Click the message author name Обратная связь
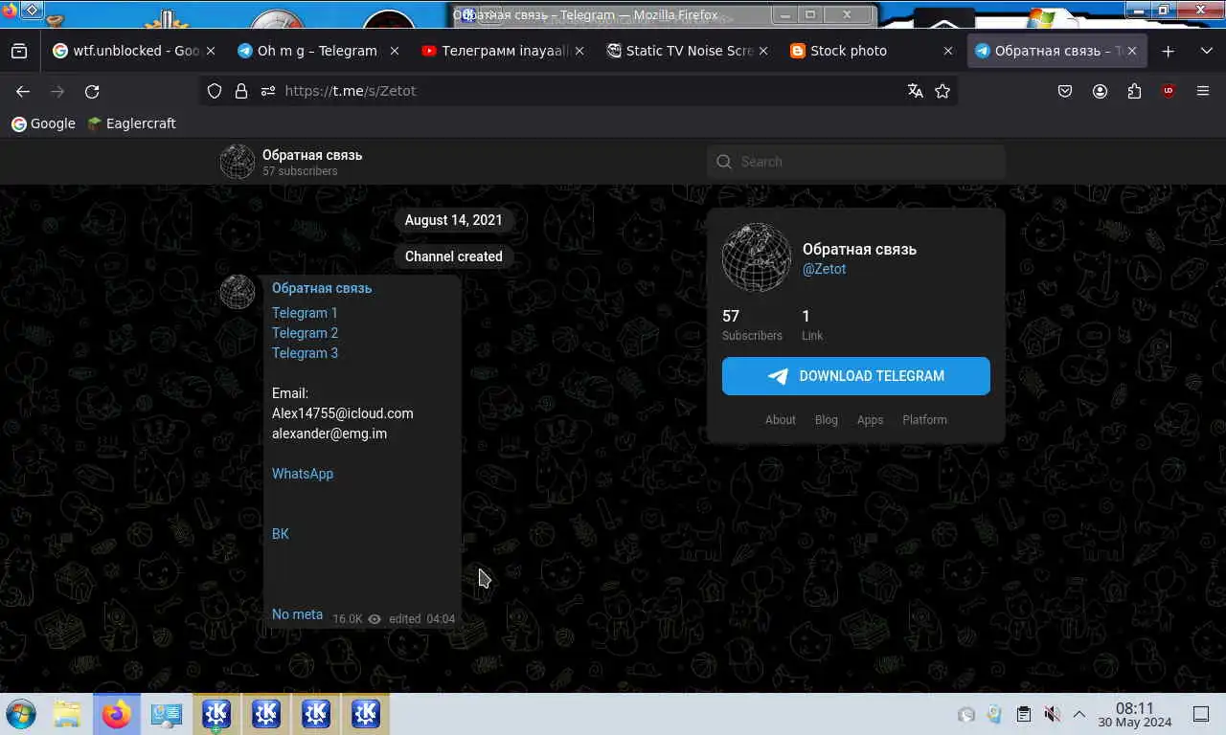This screenshot has width=1226, height=735. coord(322,288)
